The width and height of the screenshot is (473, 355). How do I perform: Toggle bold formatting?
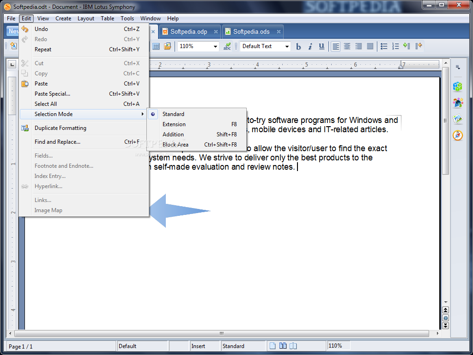(x=298, y=46)
